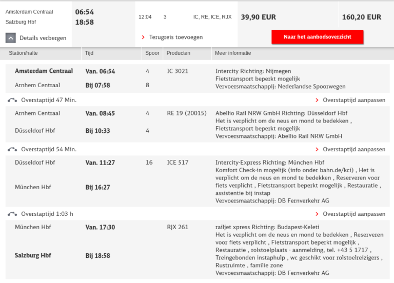Open train RJX 261 product entry
This screenshot has height=283, width=394.
[178, 227]
